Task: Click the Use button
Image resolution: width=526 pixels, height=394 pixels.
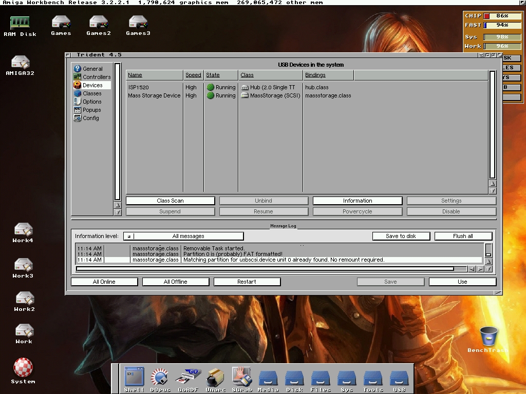Action: click(462, 282)
